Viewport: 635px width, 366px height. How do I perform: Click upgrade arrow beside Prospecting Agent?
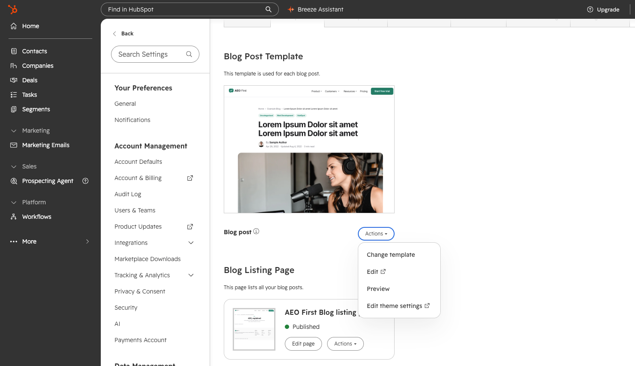click(85, 181)
